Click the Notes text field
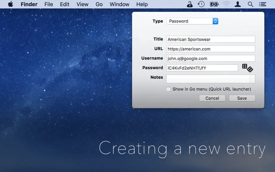Viewport: 275px width, 172px height. pyautogui.click(x=211, y=79)
